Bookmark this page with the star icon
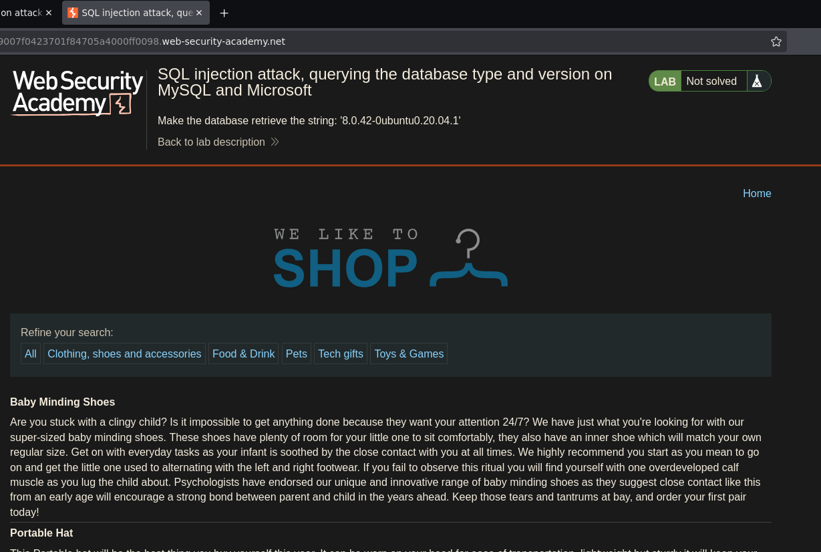 pyautogui.click(x=776, y=41)
